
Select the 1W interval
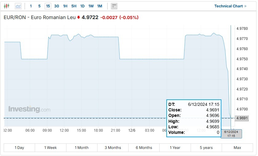pos(91,6)
